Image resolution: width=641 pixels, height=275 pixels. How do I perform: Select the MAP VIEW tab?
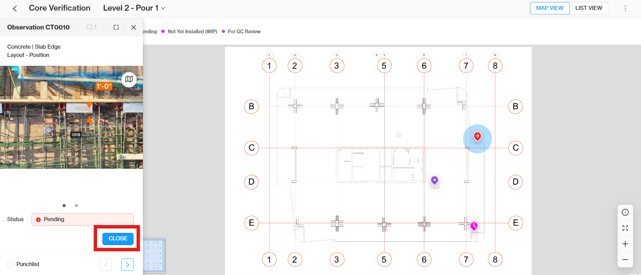point(550,8)
